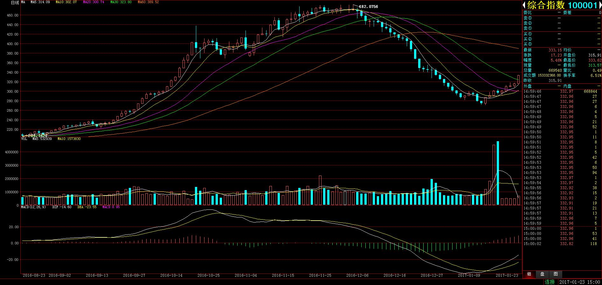Viewport: 602px width, 285px height.
Task: Open the 细 detail tab
Action: (529, 274)
